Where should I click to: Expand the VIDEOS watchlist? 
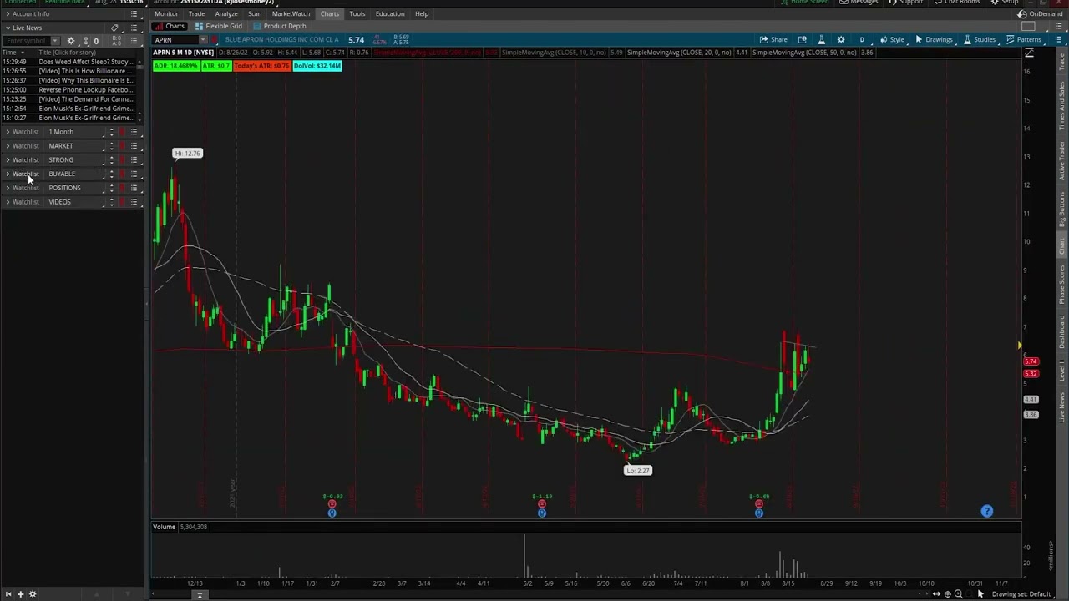(8, 202)
